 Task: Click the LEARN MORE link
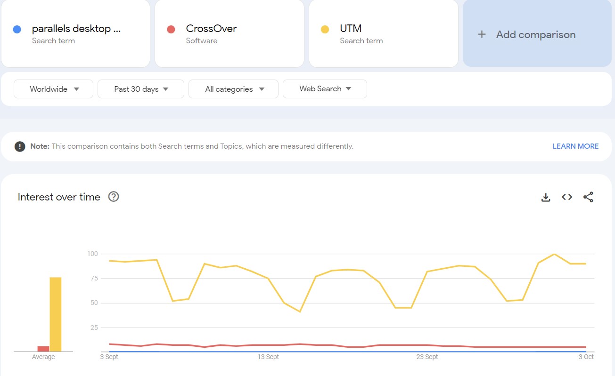tap(575, 146)
